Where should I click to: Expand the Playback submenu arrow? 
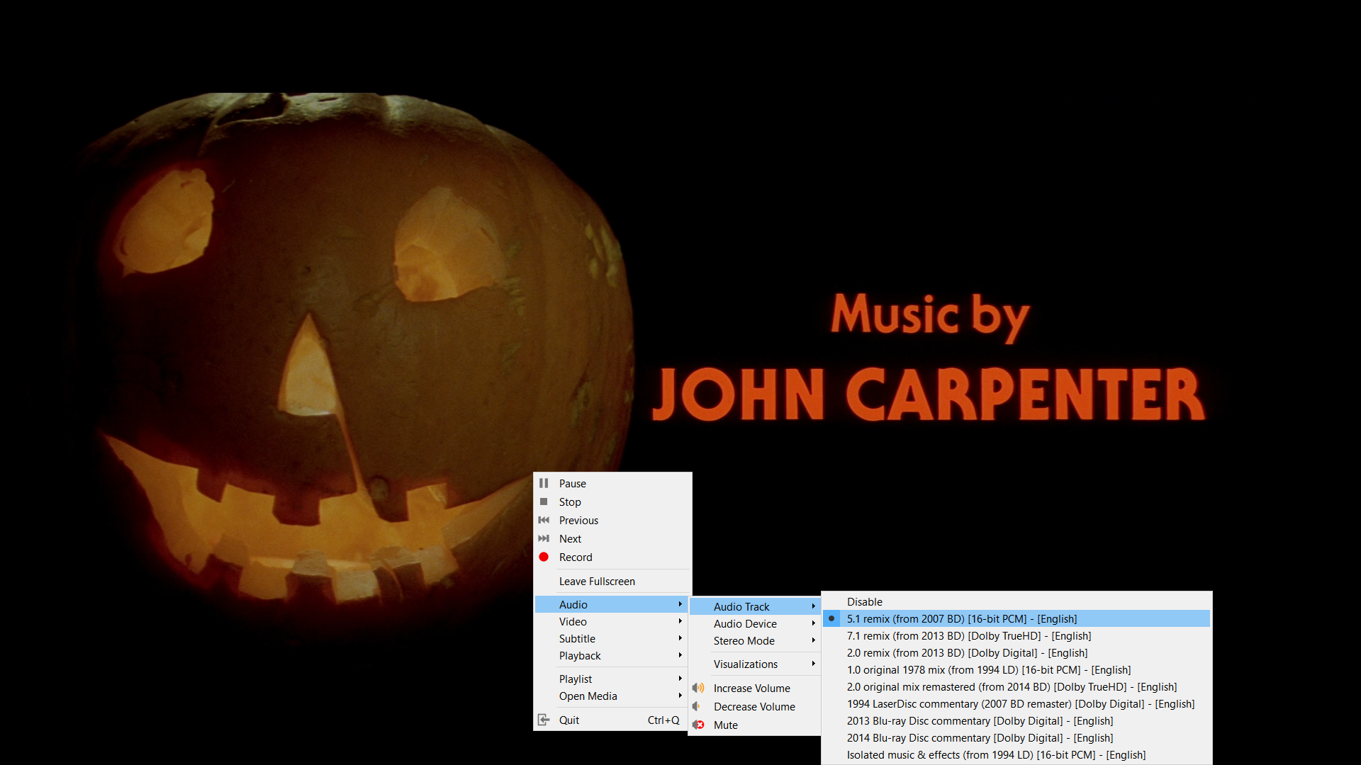pos(680,655)
